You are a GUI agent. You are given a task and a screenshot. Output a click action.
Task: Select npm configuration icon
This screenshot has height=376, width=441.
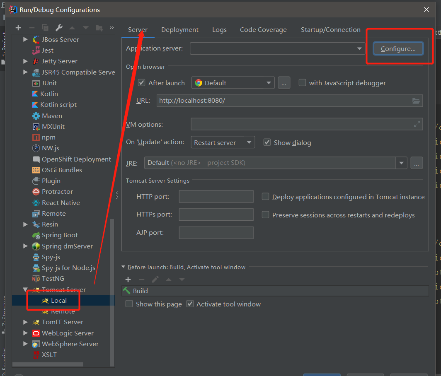click(x=36, y=137)
